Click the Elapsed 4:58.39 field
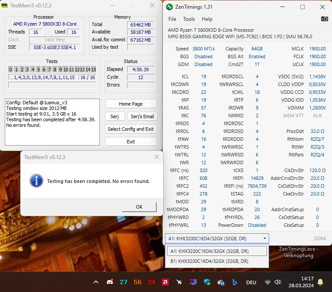Viewport: 332px width, 292px height. point(141,70)
